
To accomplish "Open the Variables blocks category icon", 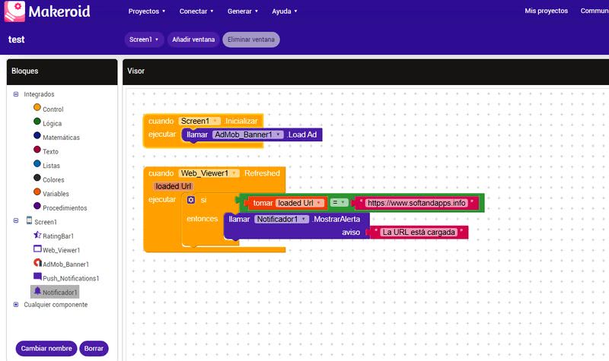I will (37, 192).
